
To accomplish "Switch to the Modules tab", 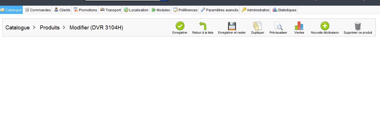I will [x=161, y=10].
